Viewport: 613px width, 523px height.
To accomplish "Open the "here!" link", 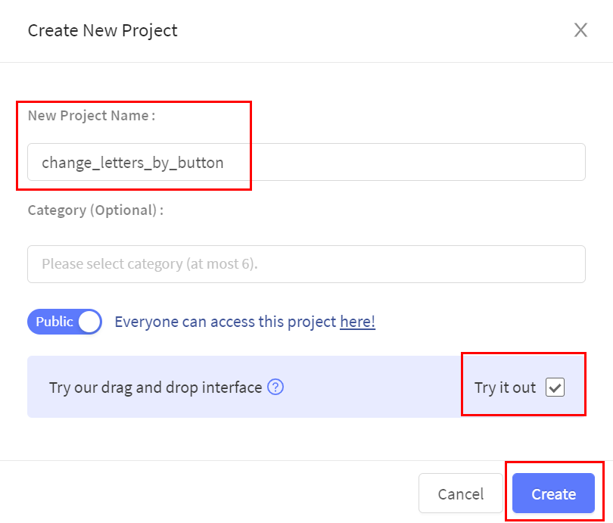I will pyautogui.click(x=357, y=322).
